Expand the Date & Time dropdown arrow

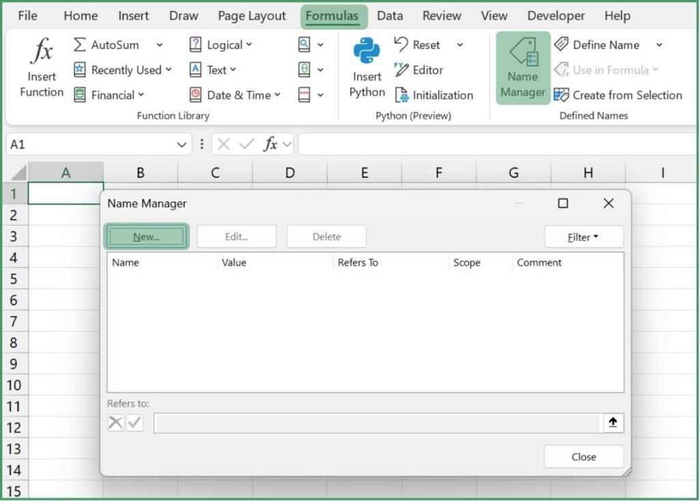click(x=278, y=94)
